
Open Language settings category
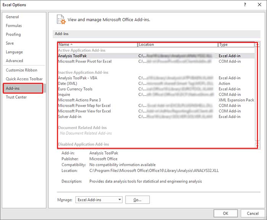pyautogui.click(x=14, y=52)
